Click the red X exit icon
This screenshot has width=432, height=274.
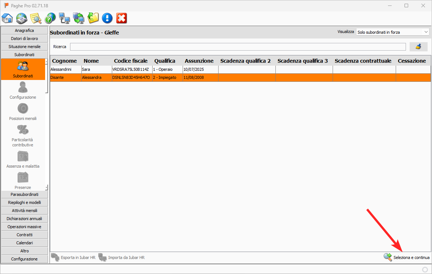[x=121, y=18]
